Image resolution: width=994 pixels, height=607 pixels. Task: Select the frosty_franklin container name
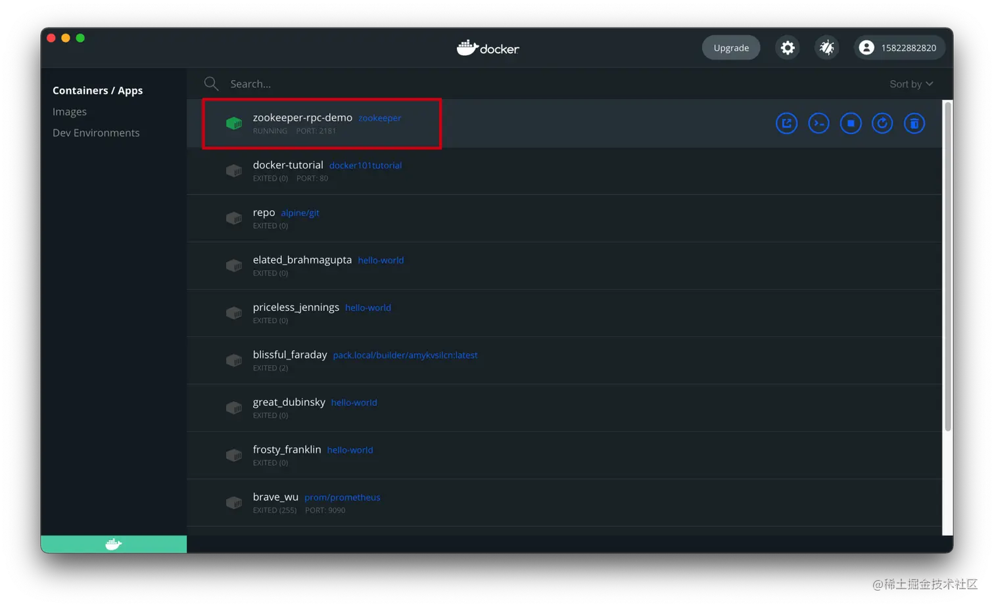tap(287, 449)
